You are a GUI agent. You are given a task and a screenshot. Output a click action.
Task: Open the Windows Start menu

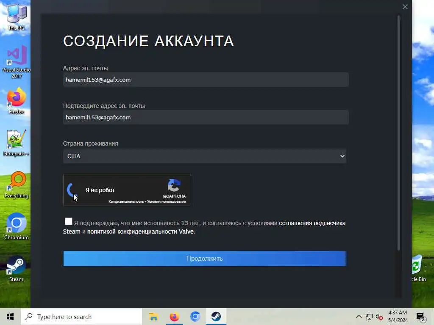coord(10,317)
